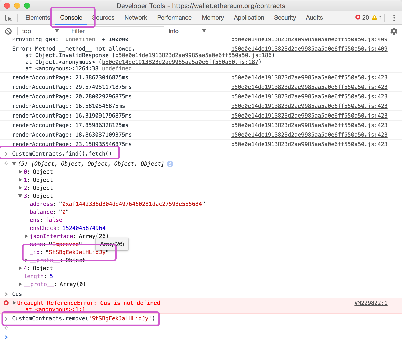
Task: Click the empty console prompt line
Action: click(x=201, y=338)
